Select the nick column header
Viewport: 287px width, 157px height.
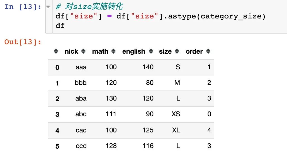(x=71, y=51)
